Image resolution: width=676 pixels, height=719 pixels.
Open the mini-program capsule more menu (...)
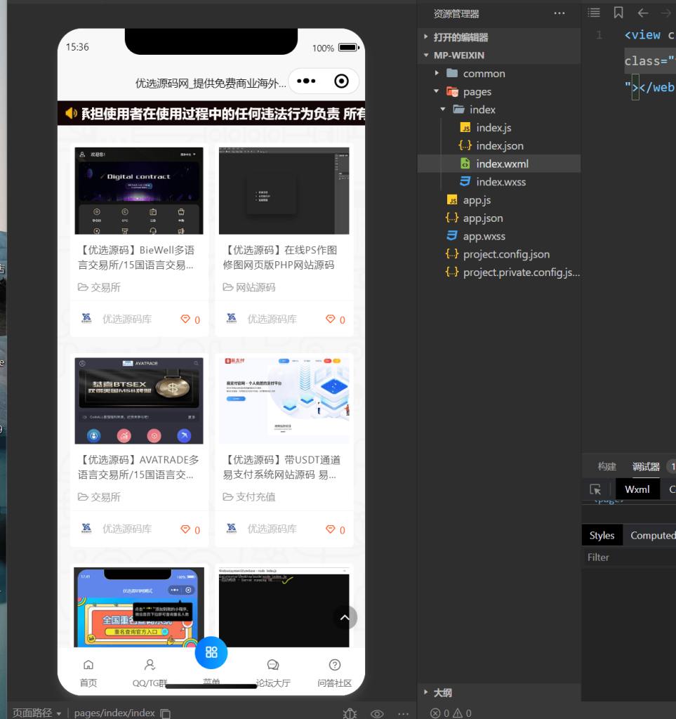[x=306, y=81]
